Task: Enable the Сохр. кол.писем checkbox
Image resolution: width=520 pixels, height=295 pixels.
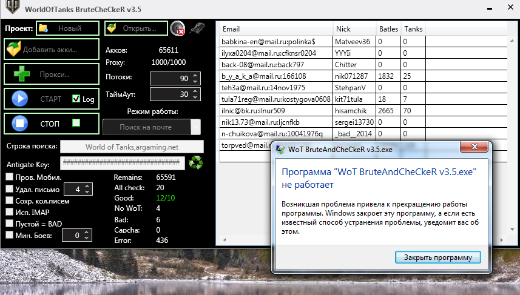Action: click(x=10, y=201)
